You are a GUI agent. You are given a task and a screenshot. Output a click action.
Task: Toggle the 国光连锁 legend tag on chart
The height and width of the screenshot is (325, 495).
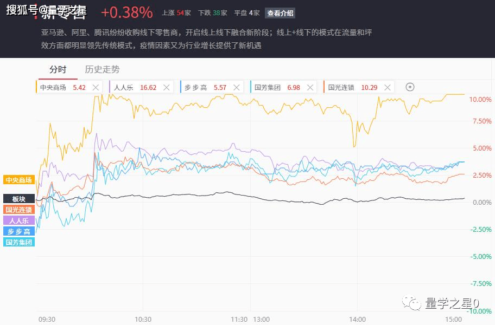(19, 210)
